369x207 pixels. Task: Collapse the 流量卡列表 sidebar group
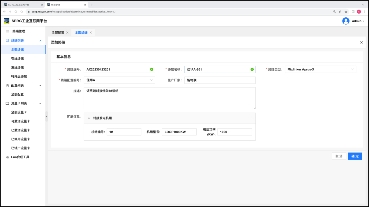(x=40, y=104)
